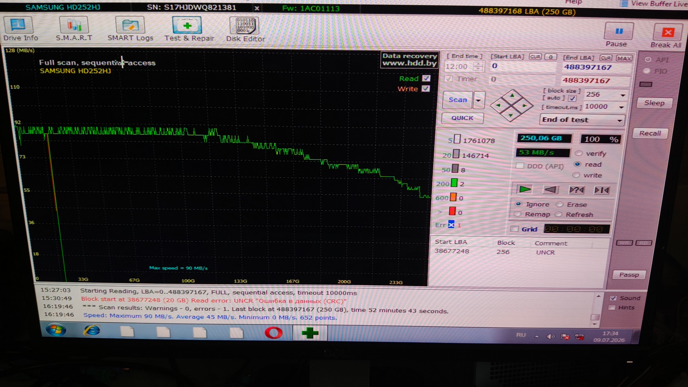
Task: Select the Remap radio option
Action: (517, 214)
